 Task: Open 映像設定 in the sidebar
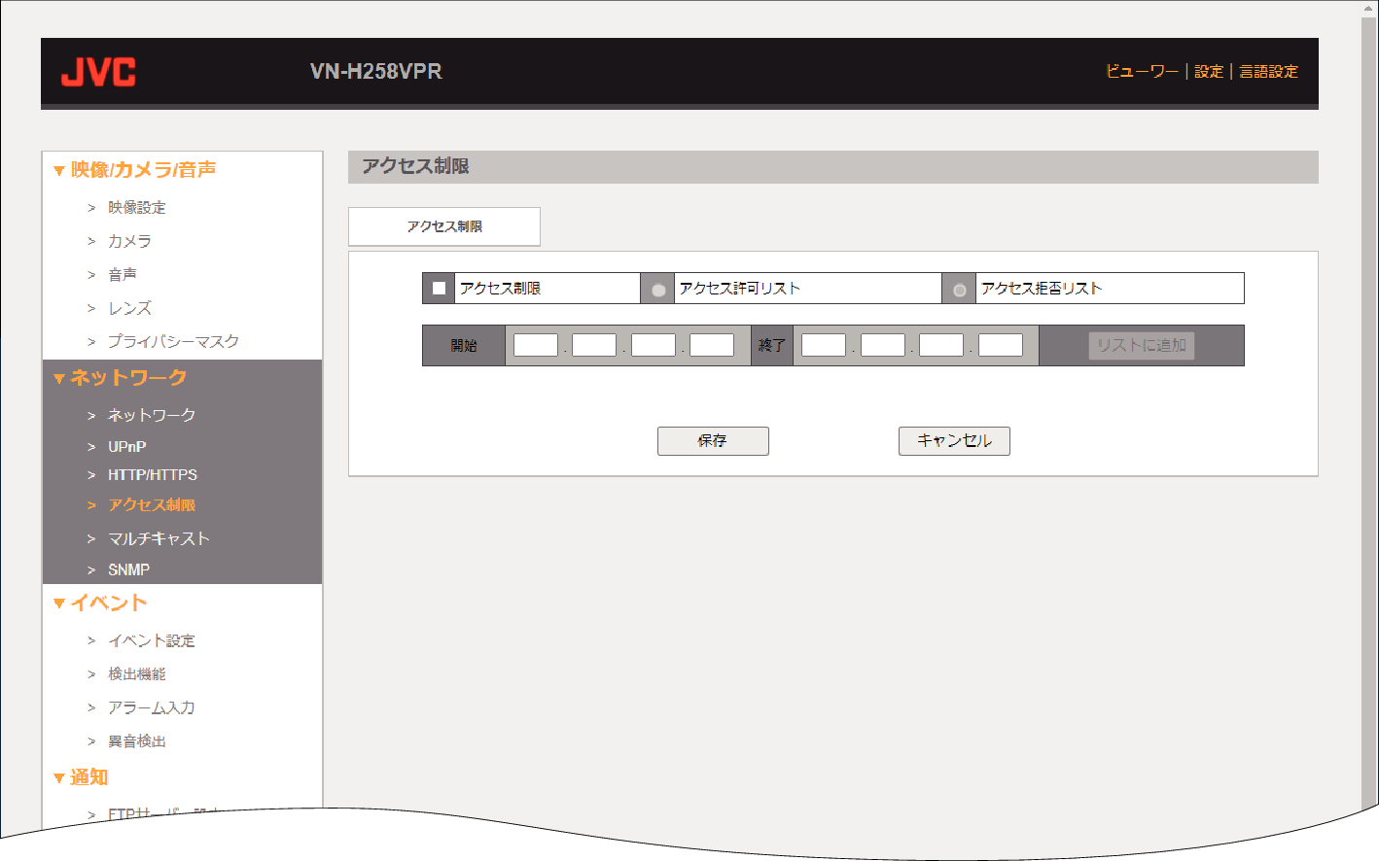(x=136, y=207)
